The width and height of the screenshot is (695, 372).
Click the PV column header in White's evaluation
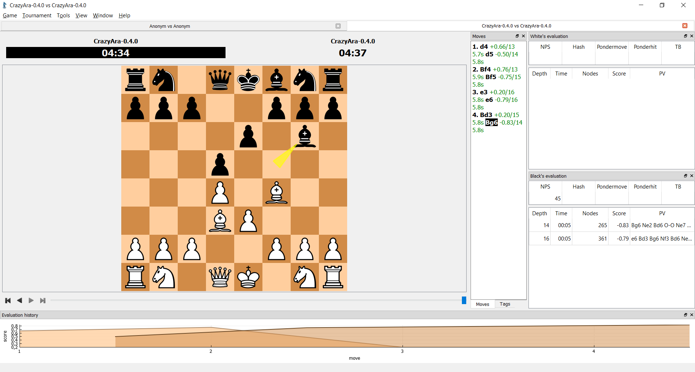tap(662, 74)
